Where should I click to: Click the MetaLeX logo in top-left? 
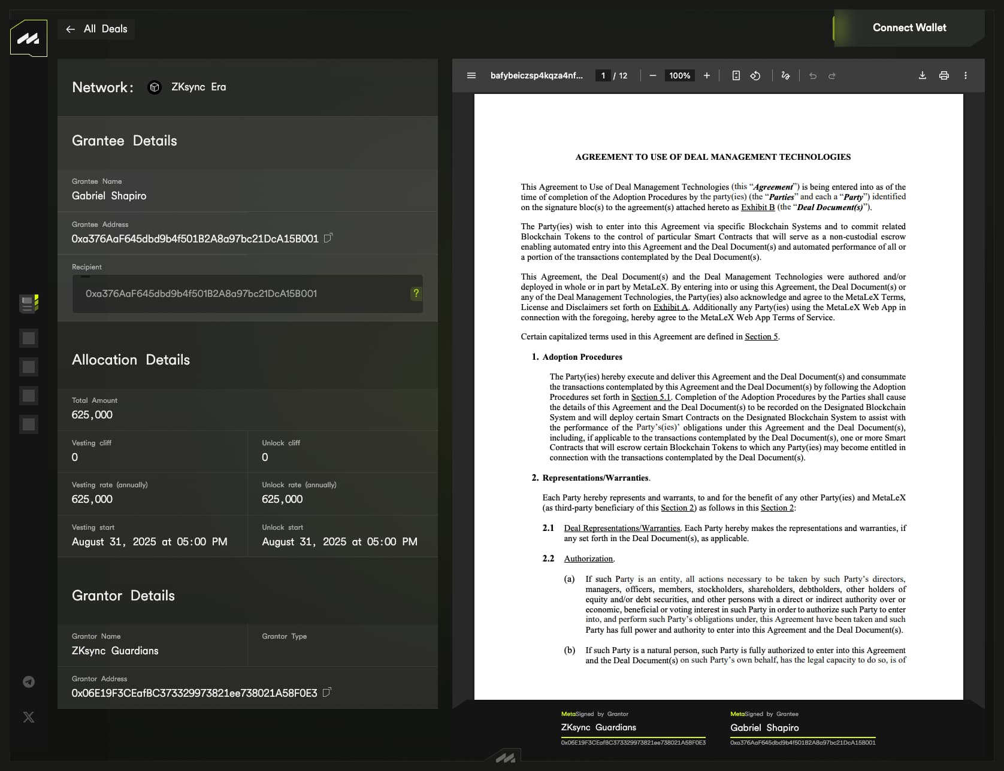pos(28,38)
